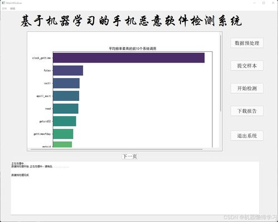
Task: Click the gettimeofday axis label
Action: coord(42,134)
